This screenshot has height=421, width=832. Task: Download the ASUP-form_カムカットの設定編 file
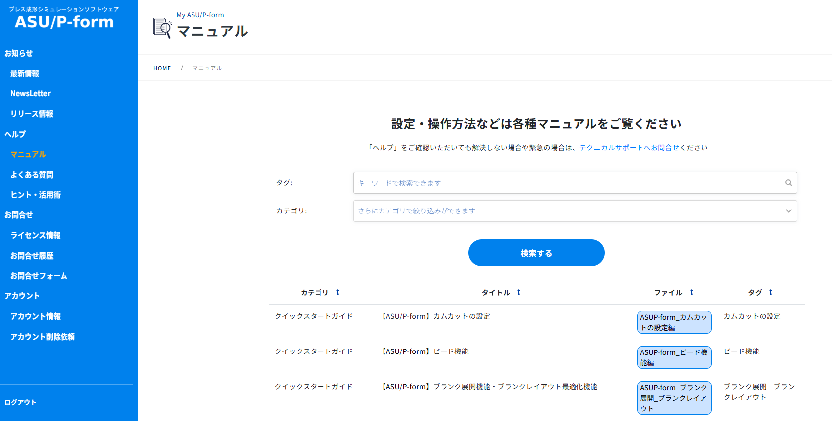(674, 322)
